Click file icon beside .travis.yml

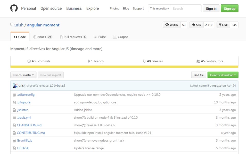(x=14, y=118)
